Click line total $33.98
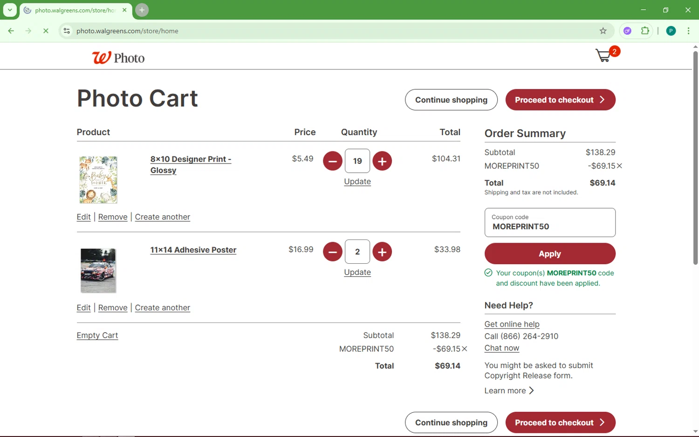The image size is (699, 437). (447, 250)
